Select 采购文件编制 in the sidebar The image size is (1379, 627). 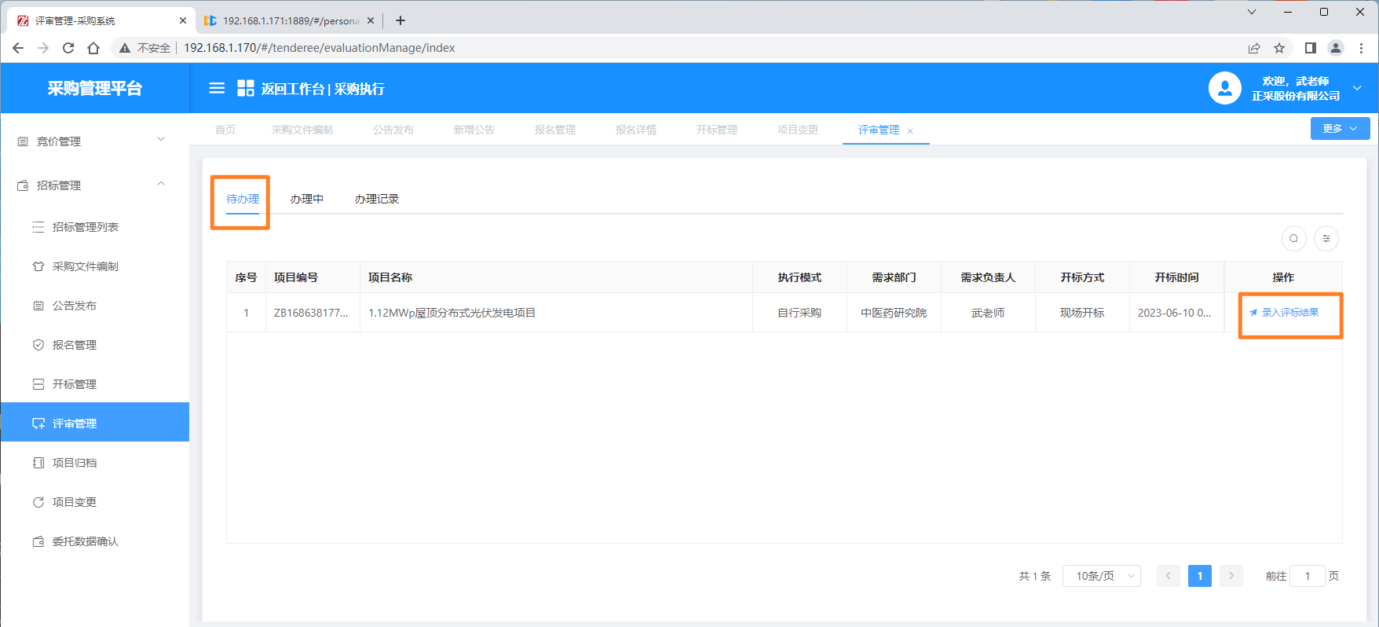pyautogui.click(x=85, y=266)
